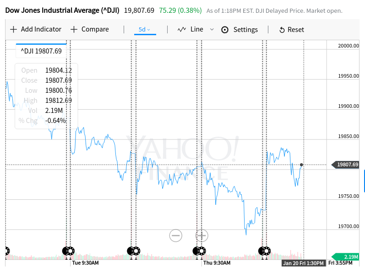Click the blue scrollbar at right edge
This screenshot has width=365, height=277.
pyautogui.click(x=364, y=181)
